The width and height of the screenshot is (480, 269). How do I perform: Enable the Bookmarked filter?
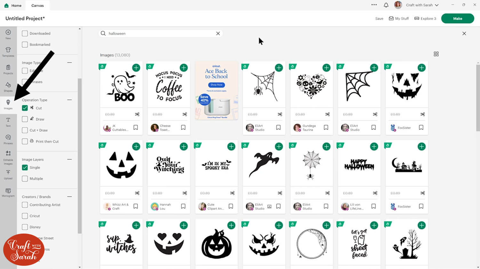click(x=25, y=45)
